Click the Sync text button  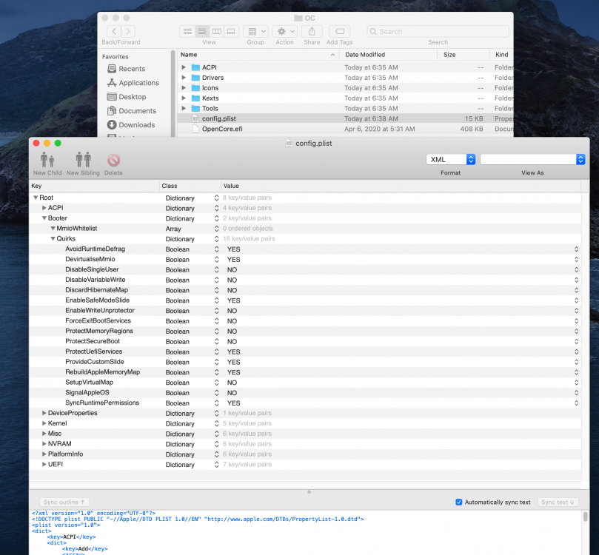[x=558, y=502]
